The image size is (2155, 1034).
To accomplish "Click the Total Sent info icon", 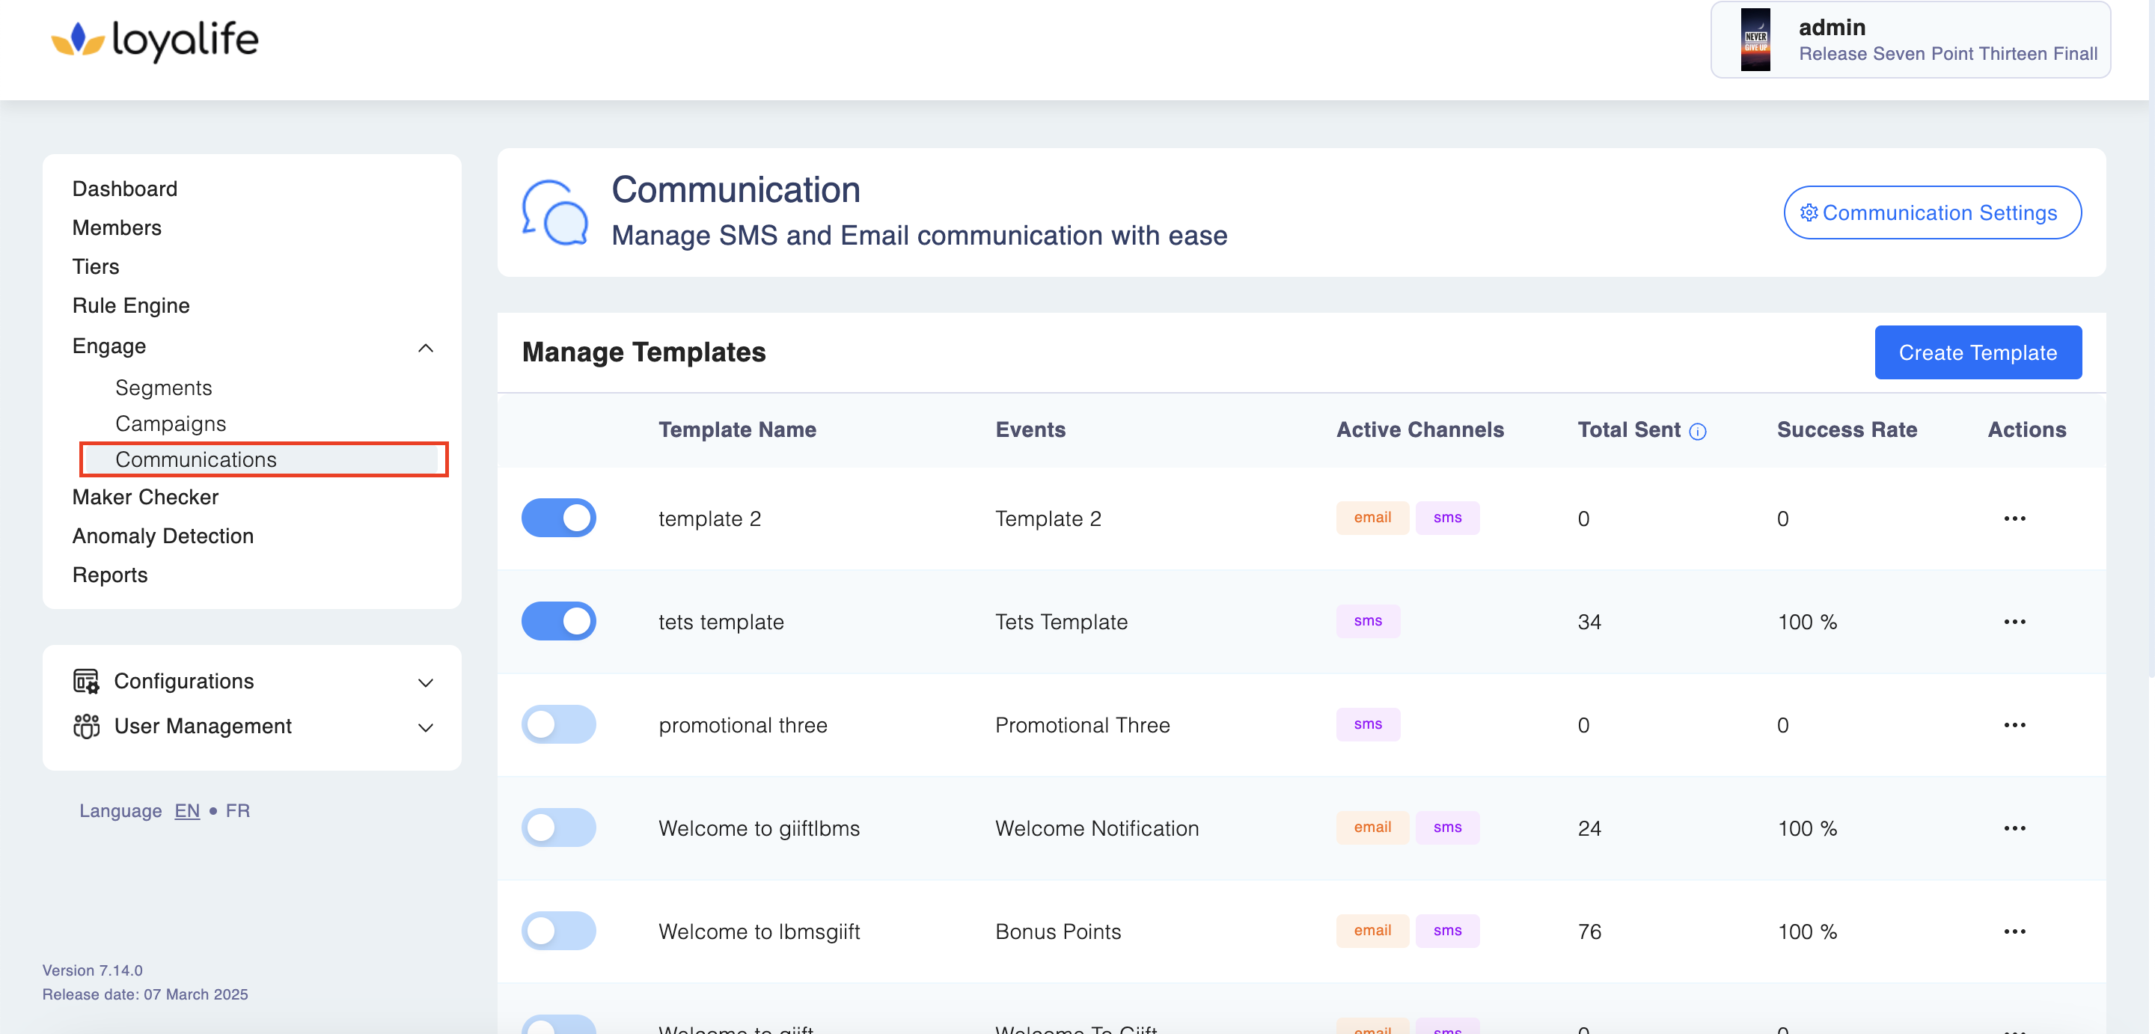I will click(x=1696, y=432).
